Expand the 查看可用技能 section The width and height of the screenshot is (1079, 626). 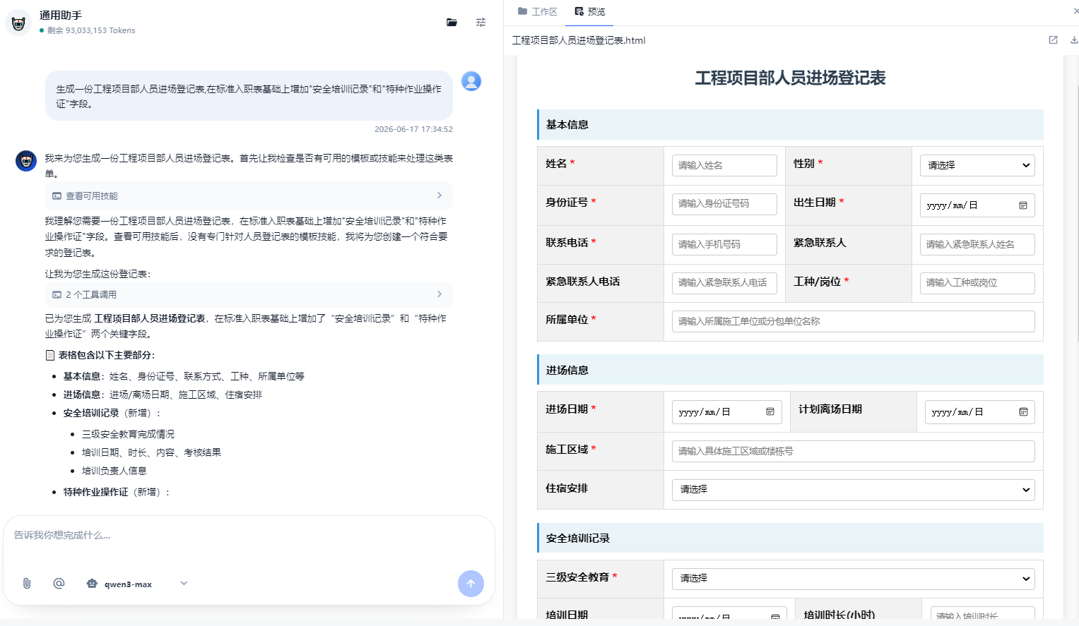(x=249, y=195)
